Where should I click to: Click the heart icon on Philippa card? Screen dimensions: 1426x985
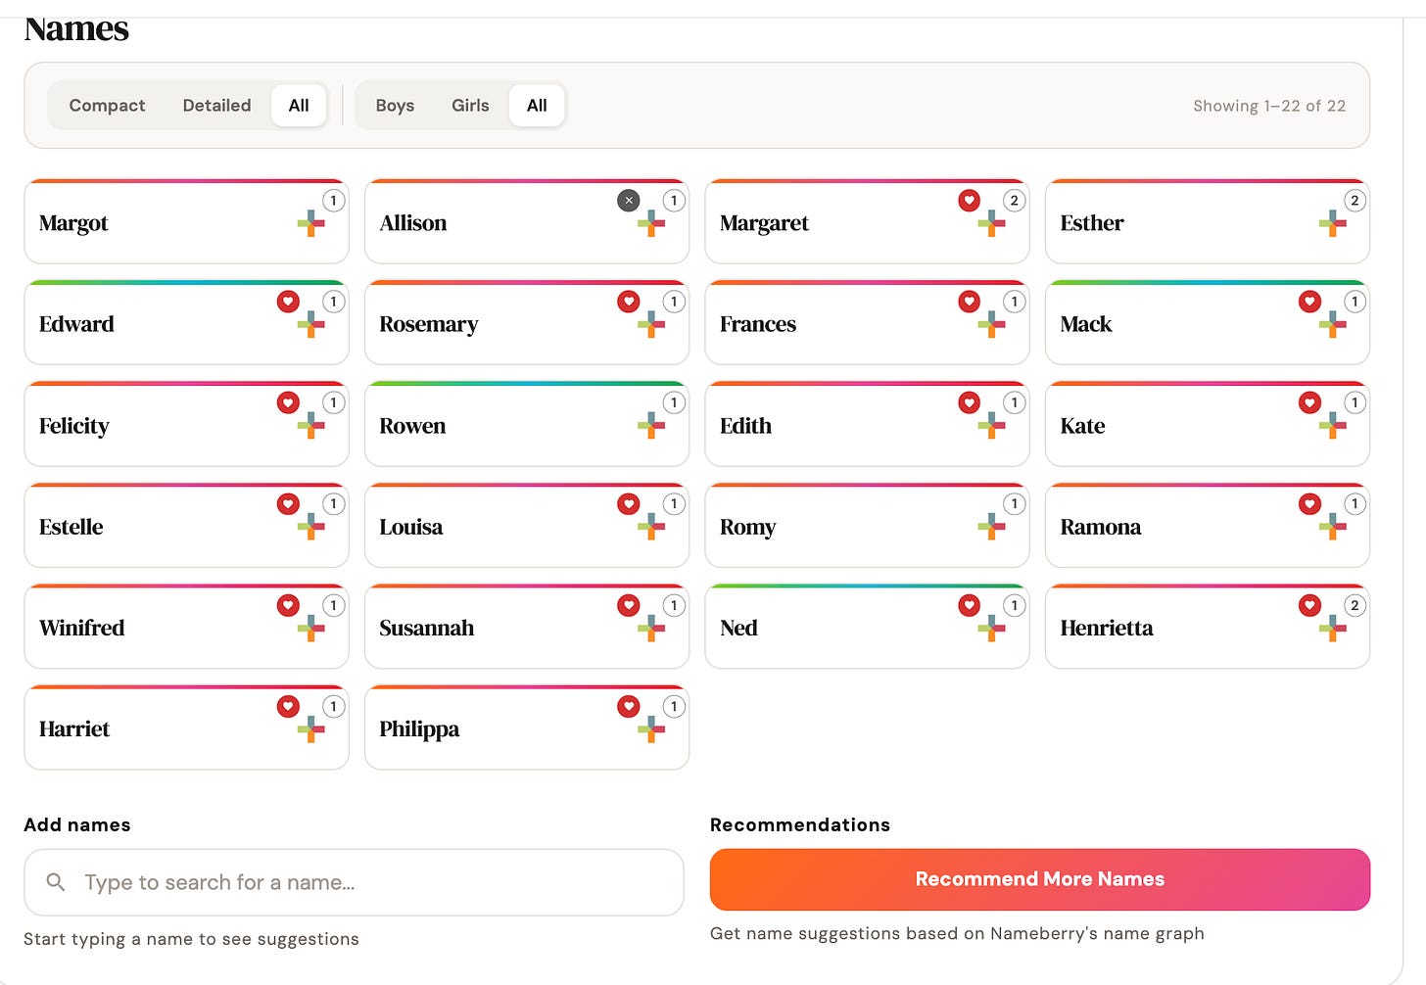[x=629, y=706]
